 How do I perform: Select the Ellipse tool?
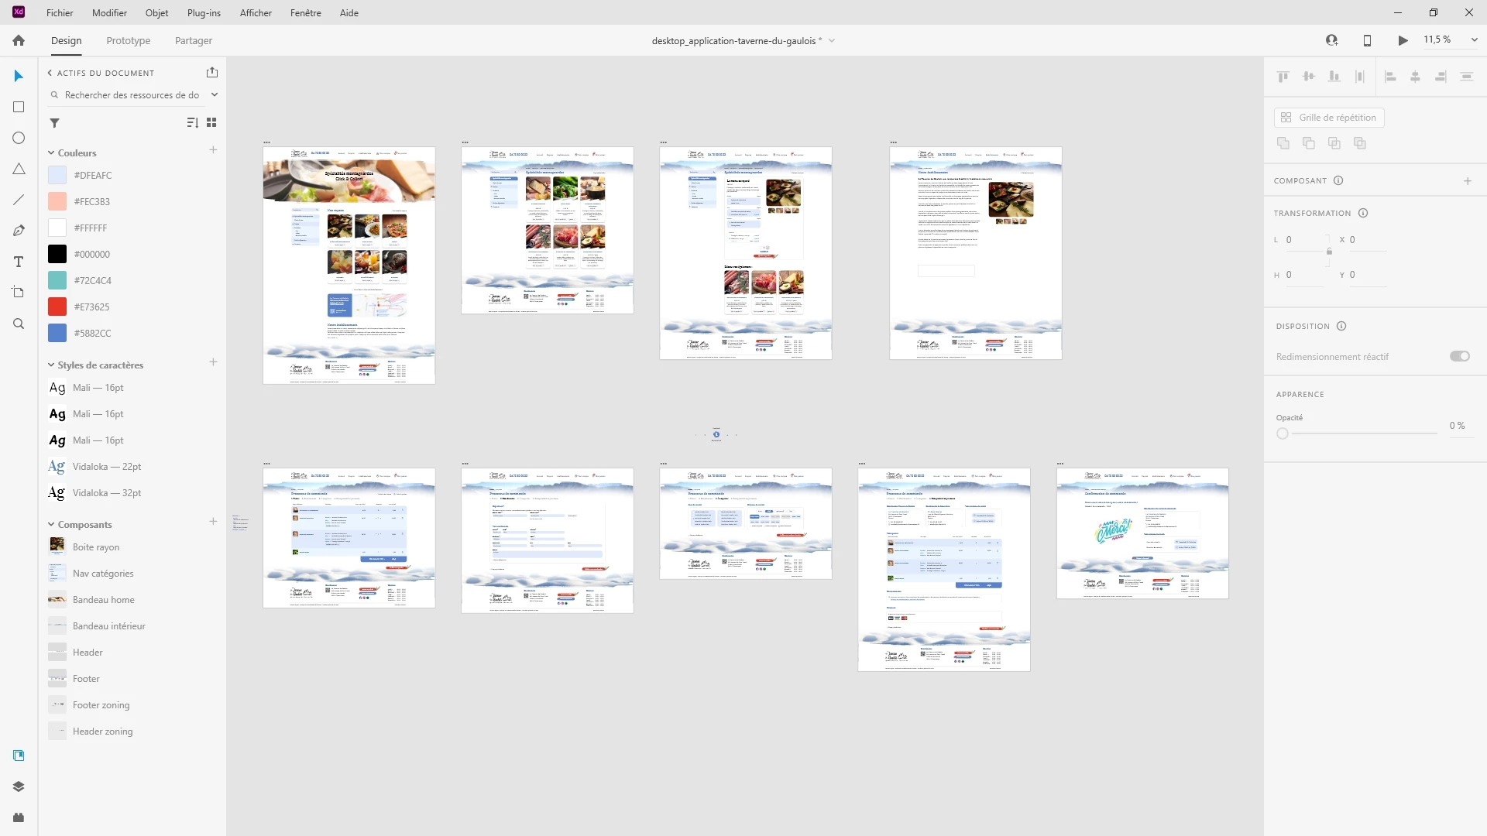[x=19, y=138]
